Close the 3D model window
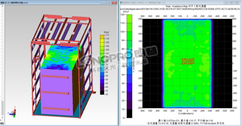 tap(115, 2)
